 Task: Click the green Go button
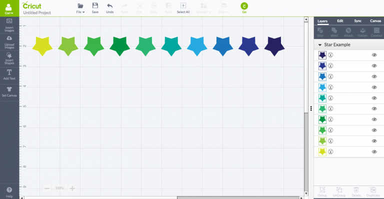click(244, 7)
